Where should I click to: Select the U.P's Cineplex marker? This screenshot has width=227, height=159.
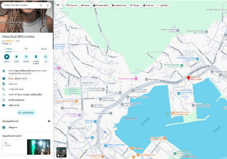(79, 115)
